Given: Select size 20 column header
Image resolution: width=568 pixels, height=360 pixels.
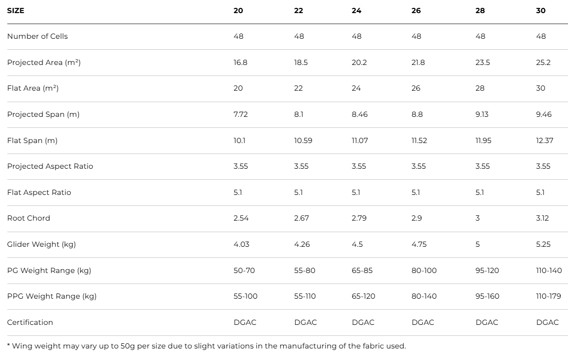Looking at the screenshot, I should [238, 10].
